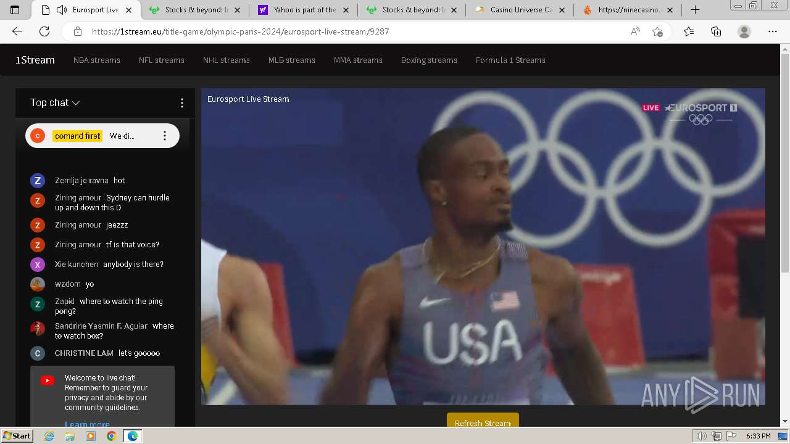
Task: Mute the audio icon on Eurosport tab
Action: pyautogui.click(x=61, y=10)
